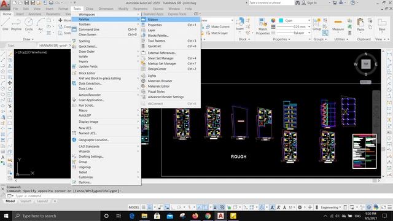
Task: Click the status bar Customization menu icon
Action: (390, 207)
